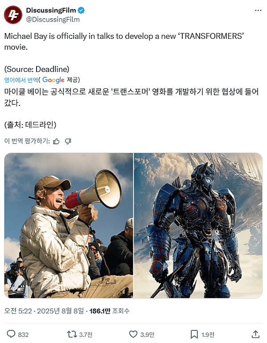Image resolution: width=267 pixels, height=343 pixels.
Task: Bookmark this post
Action: coord(194,334)
